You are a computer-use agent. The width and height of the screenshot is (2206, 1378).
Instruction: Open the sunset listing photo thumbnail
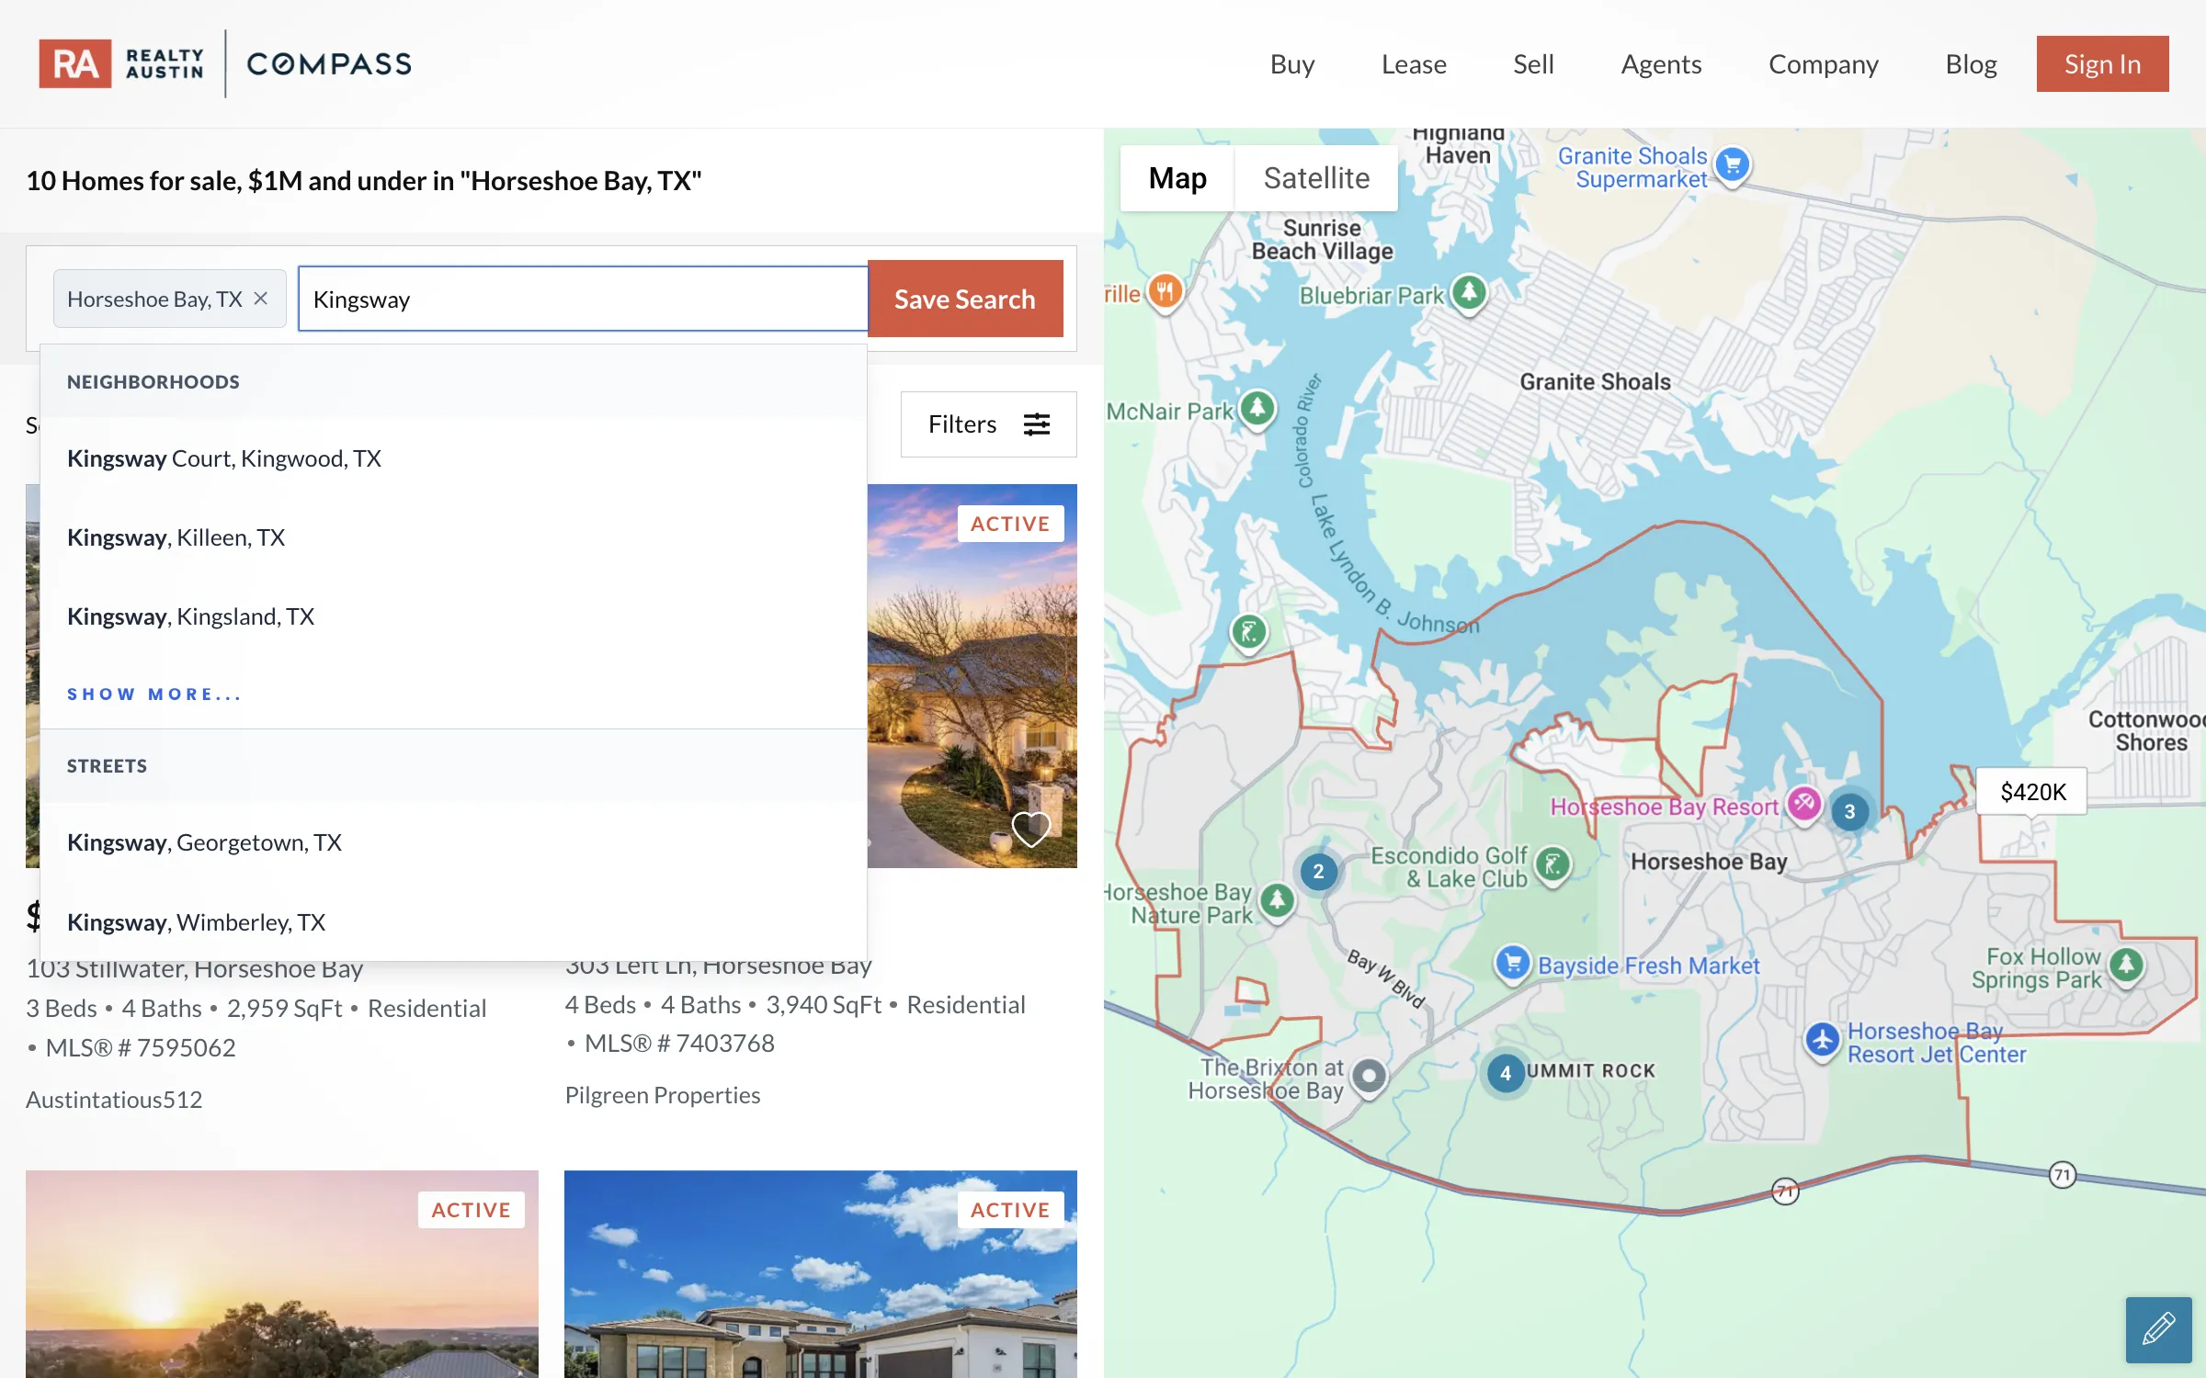coord(281,1273)
